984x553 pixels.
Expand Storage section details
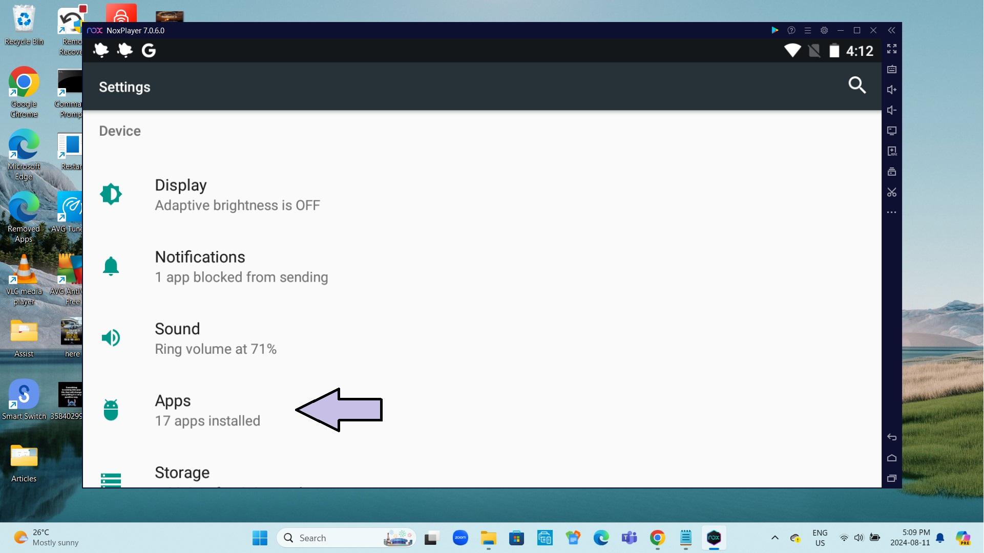pyautogui.click(x=182, y=472)
